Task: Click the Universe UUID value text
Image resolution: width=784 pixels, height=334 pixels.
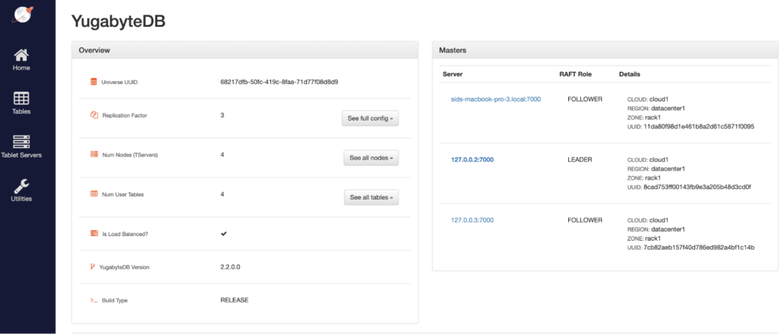Action: pyautogui.click(x=279, y=81)
